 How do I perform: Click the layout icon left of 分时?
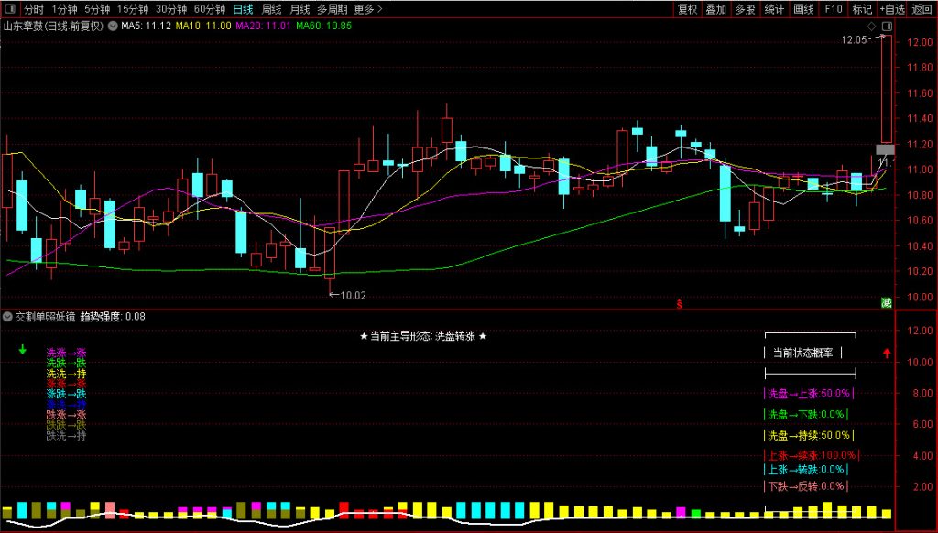[10, 9]
